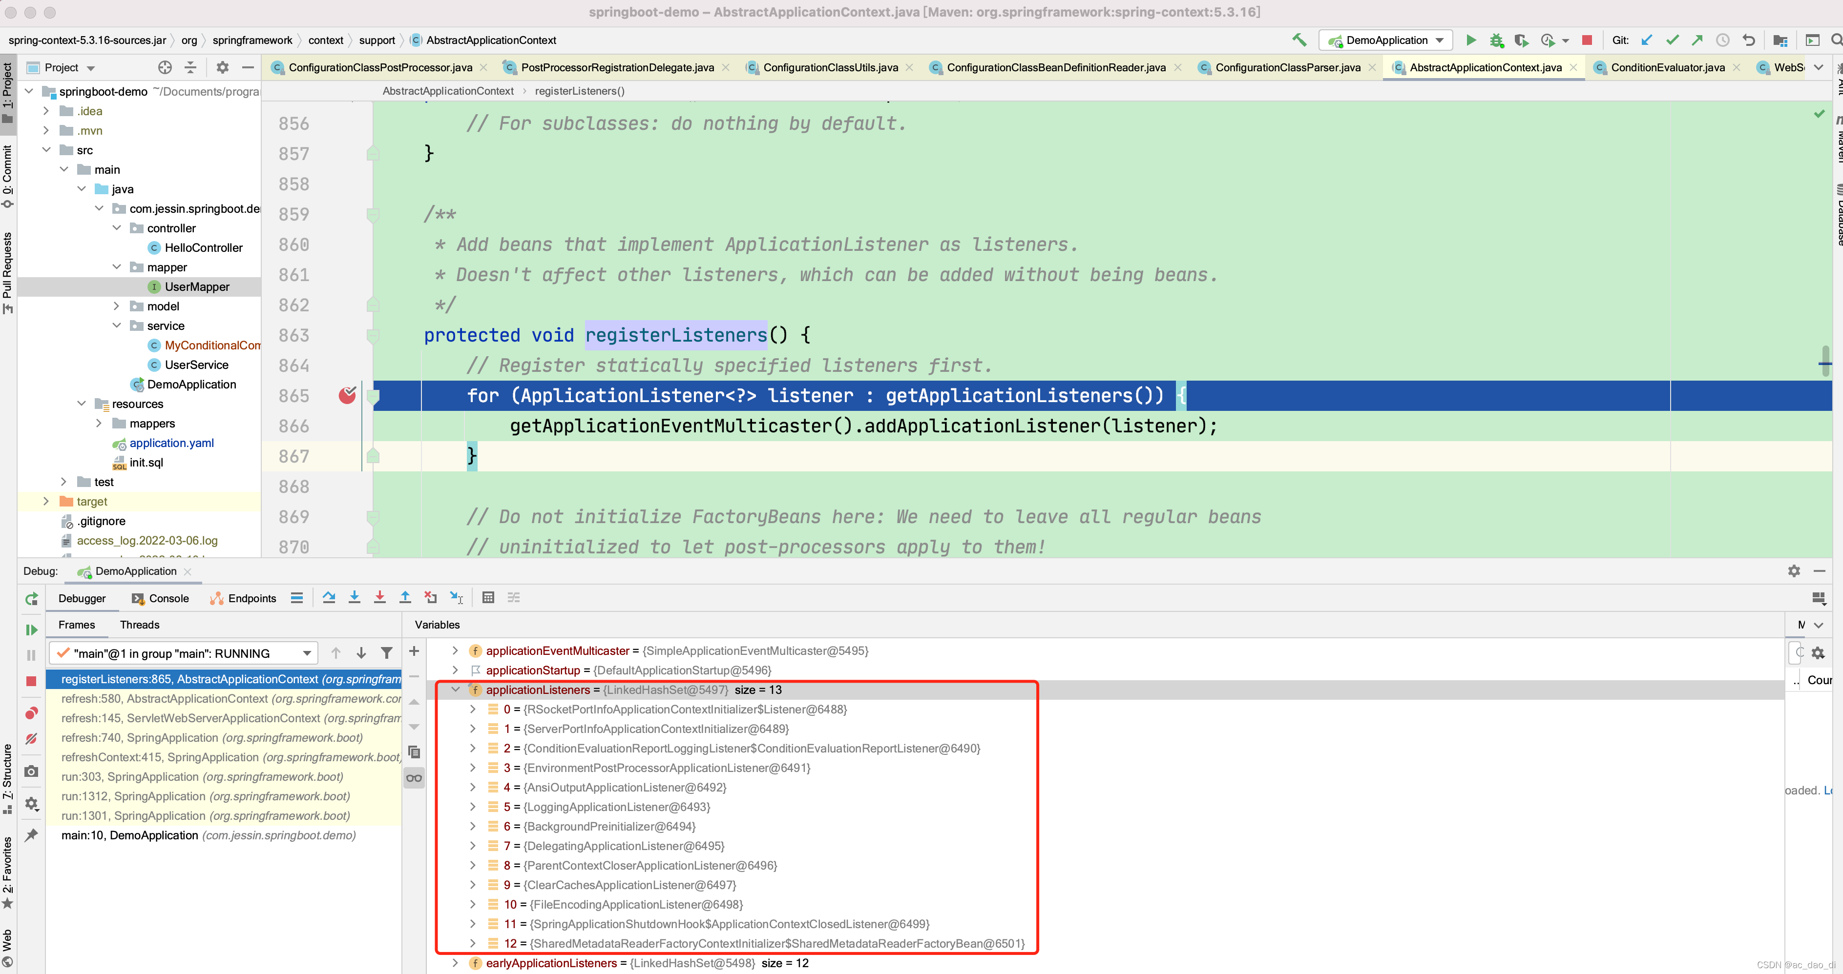Viewport: 1843px width, 974px height.
Task: Select main:10 DemoApplication stack frame
Action: coord(224,835)
